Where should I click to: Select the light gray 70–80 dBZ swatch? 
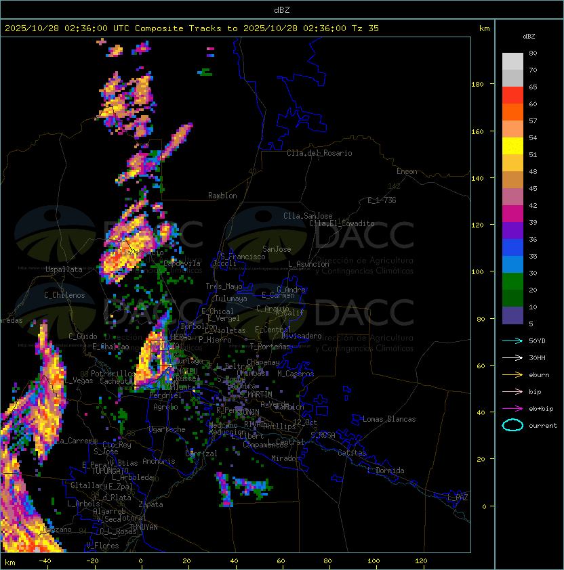pos(512,61)
